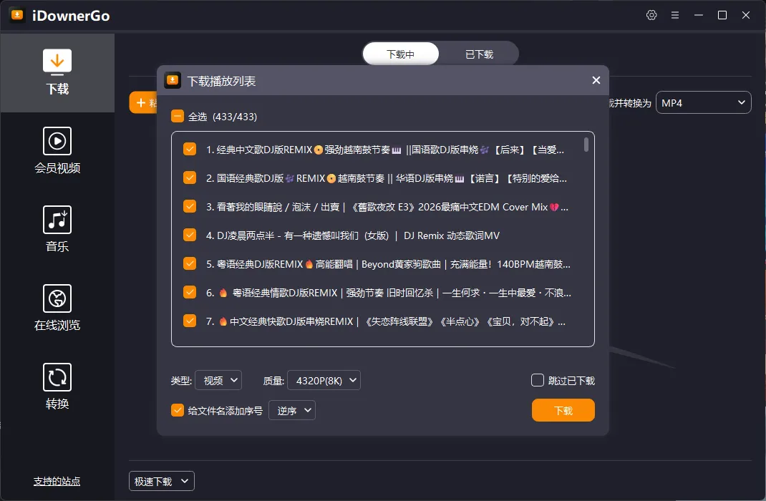Viewport: 766px width, 501px height.
Task: Open the 在线浏览 sidebar section
Action: click(x=57, y=308)
